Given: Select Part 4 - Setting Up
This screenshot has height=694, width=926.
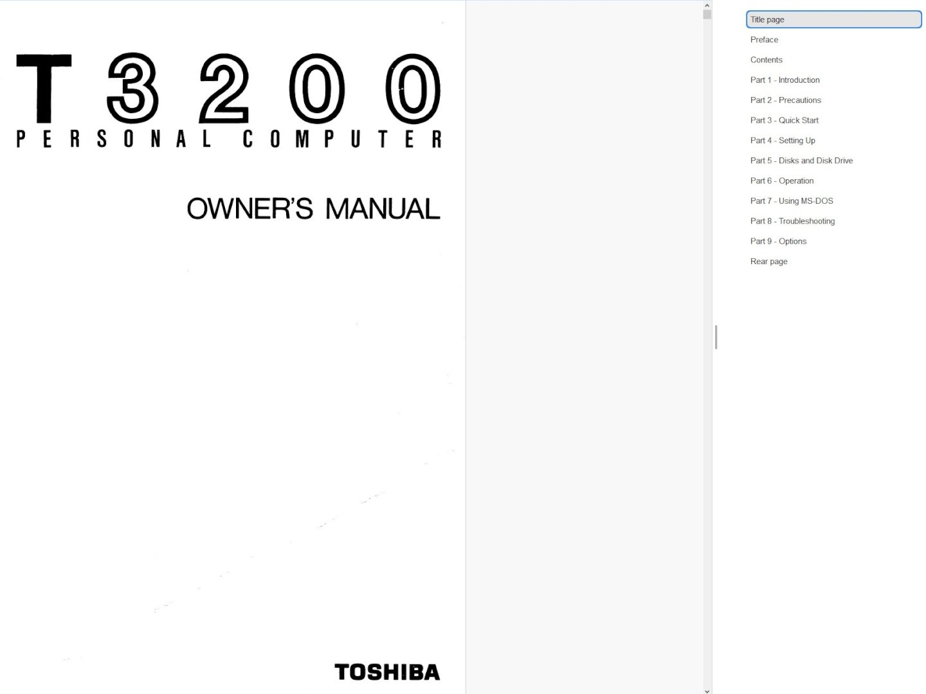Looking at the screenshot, I should click(783, 141).
